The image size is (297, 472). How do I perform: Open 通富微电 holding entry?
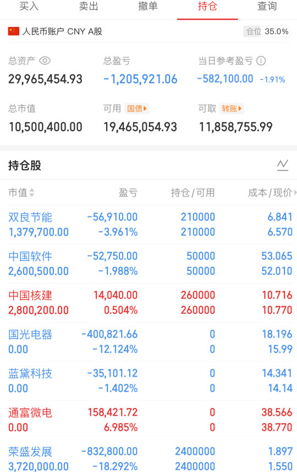(x=148, y=420)
